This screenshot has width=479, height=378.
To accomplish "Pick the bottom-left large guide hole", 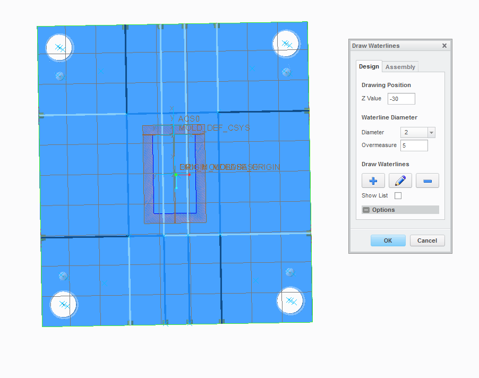I will [x=64, y=305].
